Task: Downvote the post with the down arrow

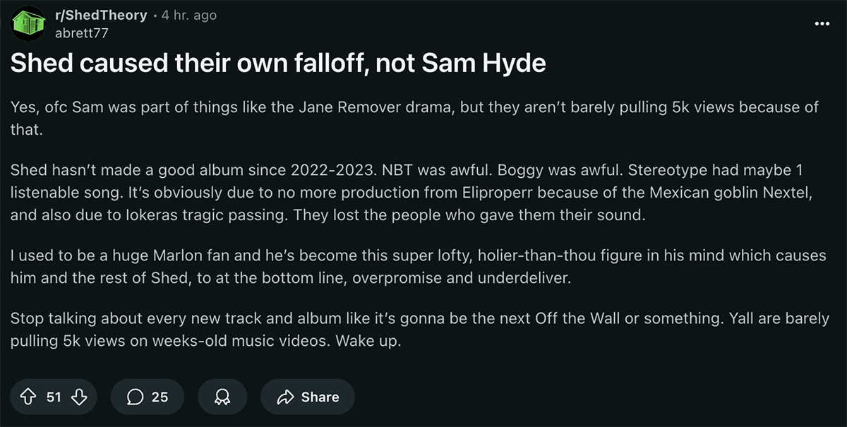Action: pos(79,397)
